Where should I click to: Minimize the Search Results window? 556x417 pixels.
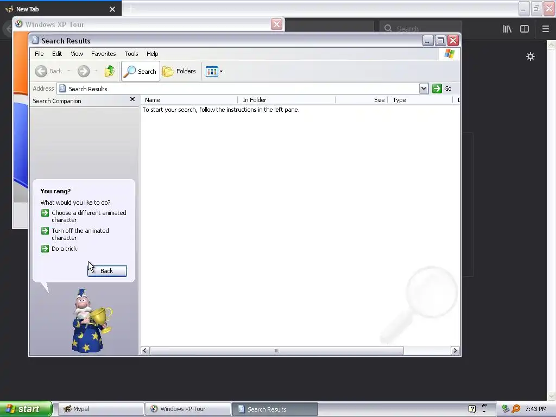pyautogui.click(x=428, y=41)
